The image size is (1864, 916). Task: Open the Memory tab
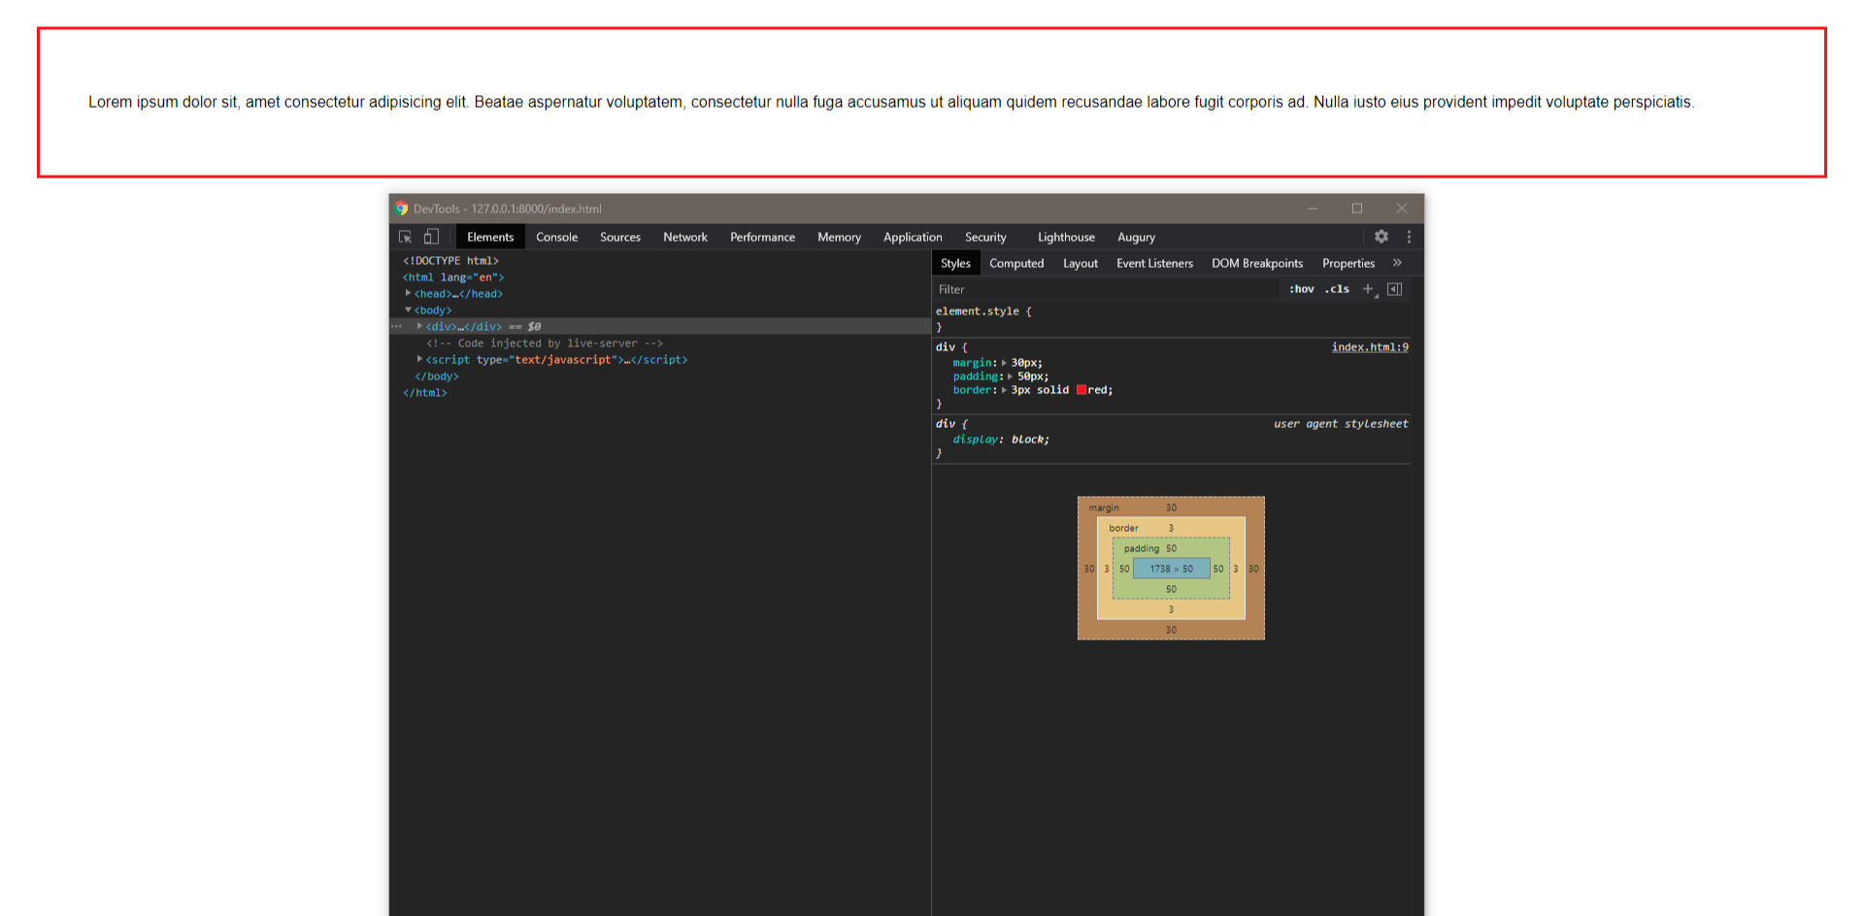(x=839, y=237)
